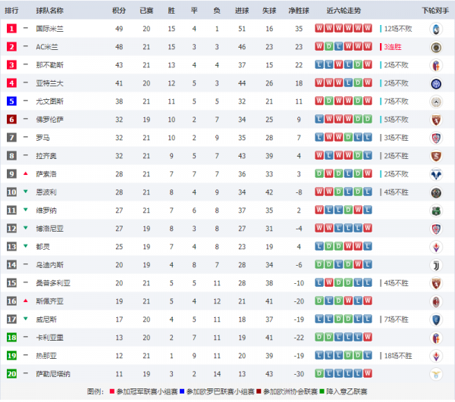Screen dimensions: 455x402
Task: Click next-opponent logo in 恩波利 row
Action: pos(436,192)
